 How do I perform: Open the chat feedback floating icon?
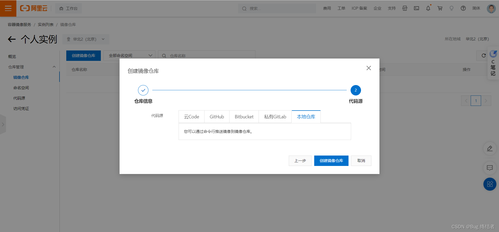490,168
